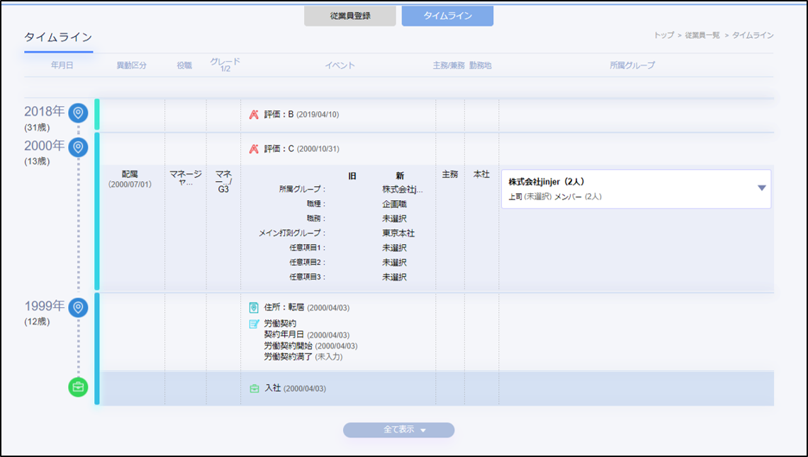This screenshot has width=808, height=457.
Task: Click the evaluation icon beside 評価：C
Action: 254,149
